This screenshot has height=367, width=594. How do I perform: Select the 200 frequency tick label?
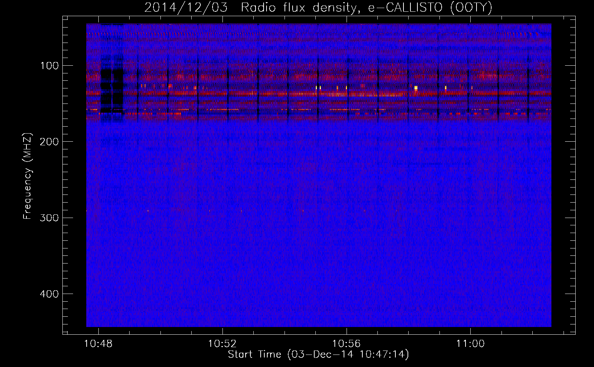point(50,142)
